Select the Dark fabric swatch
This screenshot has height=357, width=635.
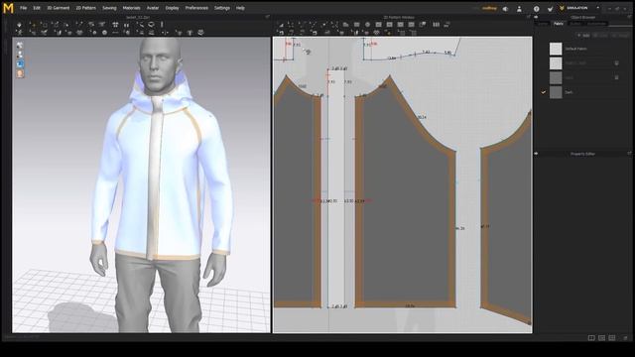click(x=556, y=92)
